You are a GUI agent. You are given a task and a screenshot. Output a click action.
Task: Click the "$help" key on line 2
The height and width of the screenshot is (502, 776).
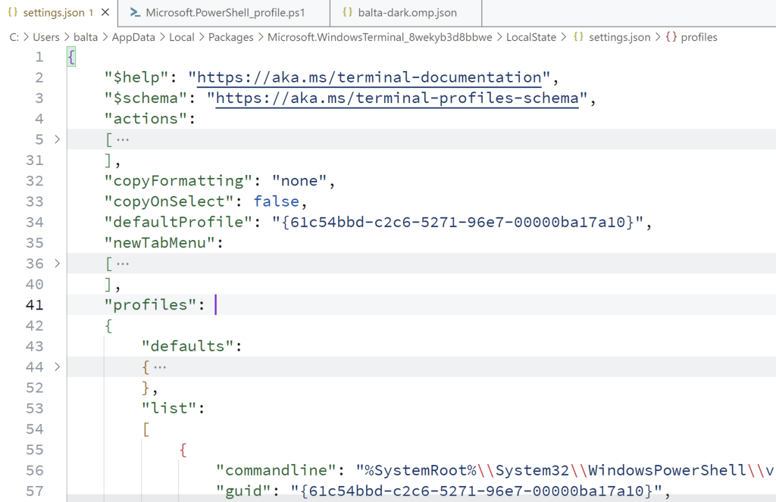pyautogui.click(x=137, y=78)
